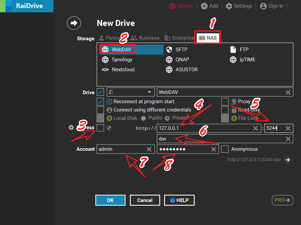Select the Private radio option

click(x=167, y=118)
